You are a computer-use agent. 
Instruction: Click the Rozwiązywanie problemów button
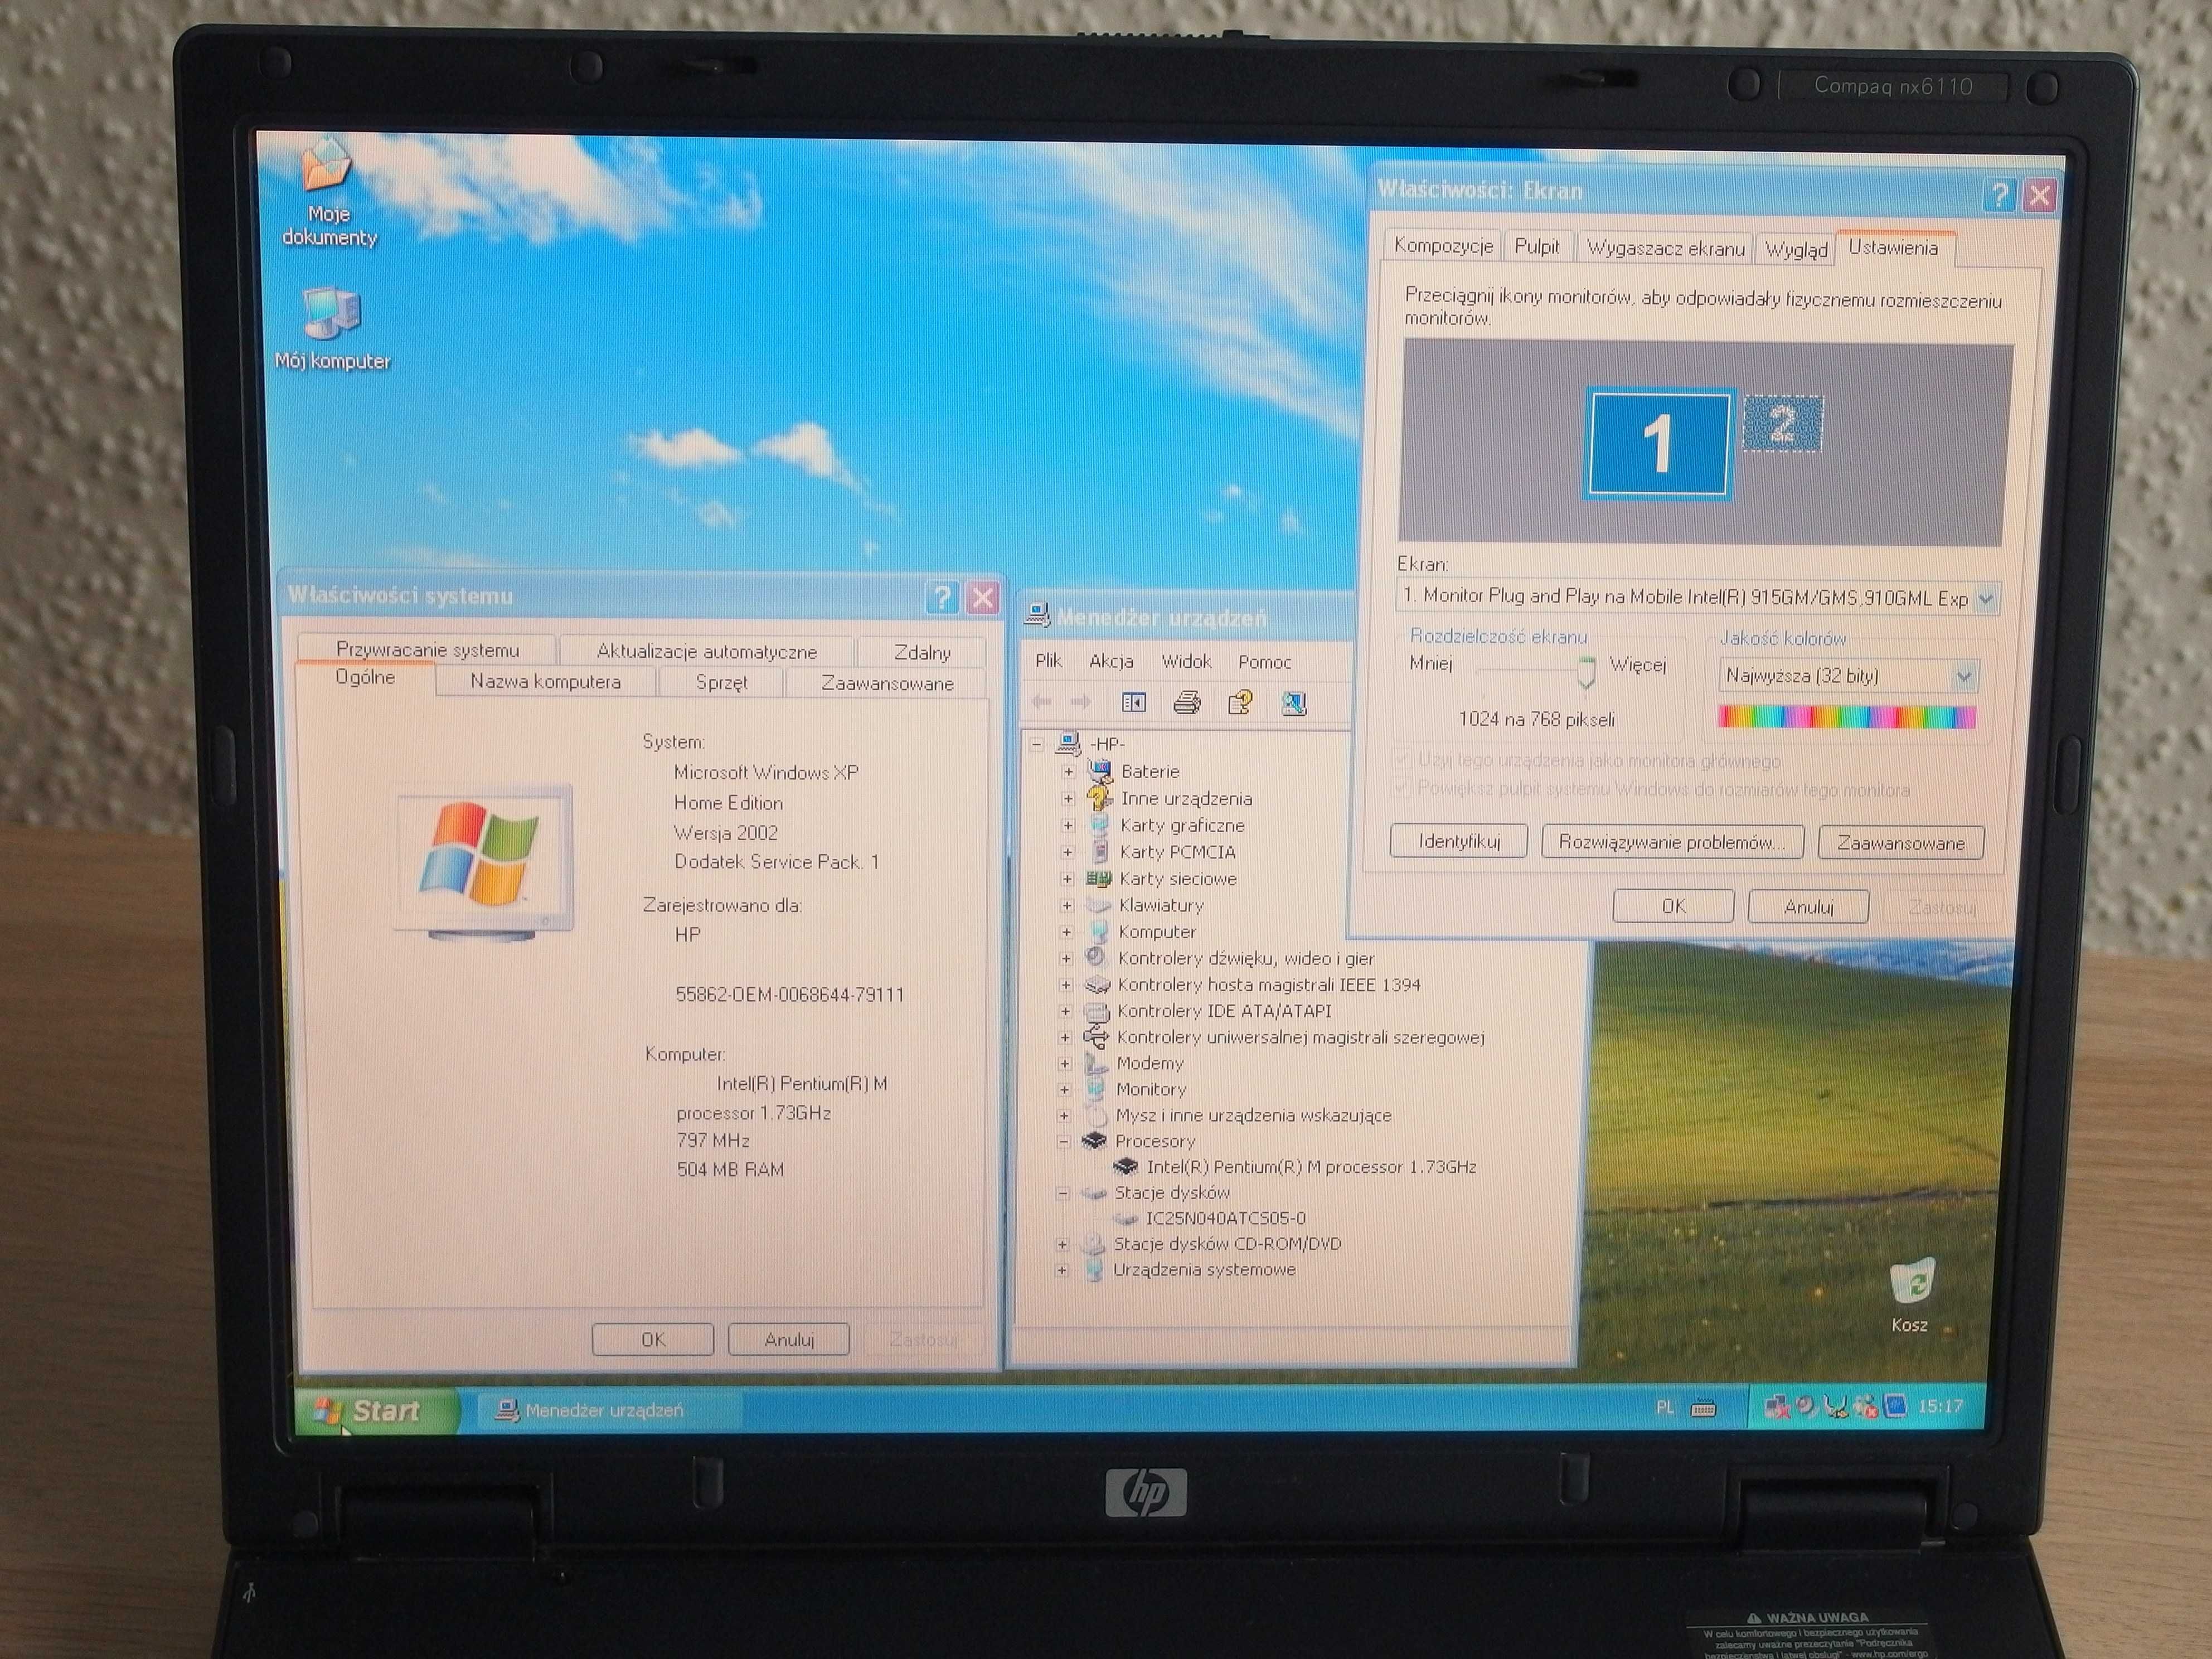1672,843
